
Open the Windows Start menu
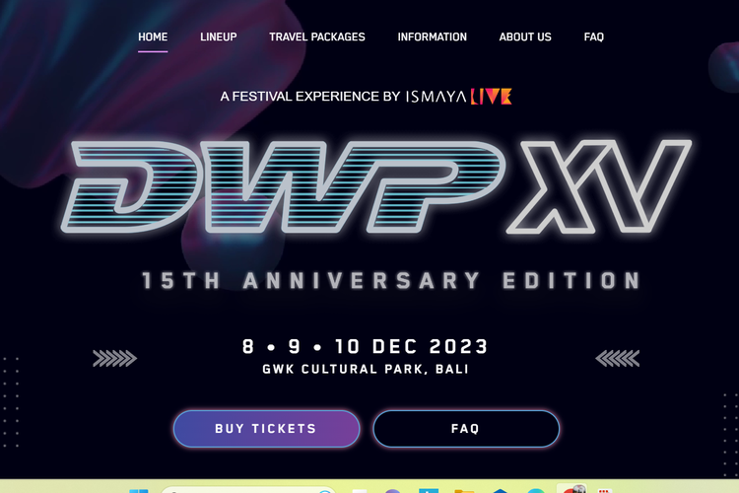click(139, 491)
